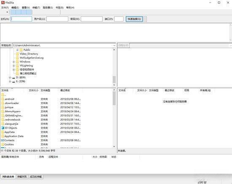
Task: Open the quick connect history dropdown
Action: 145,19
